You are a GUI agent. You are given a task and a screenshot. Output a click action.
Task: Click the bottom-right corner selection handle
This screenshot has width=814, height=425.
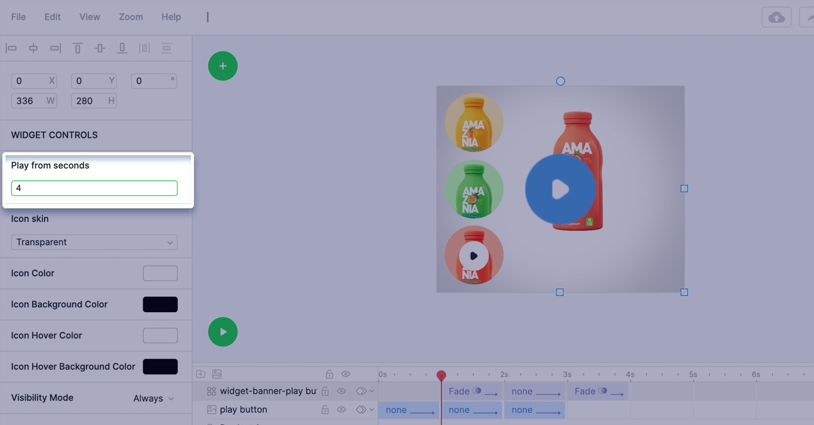click(684, 292)
